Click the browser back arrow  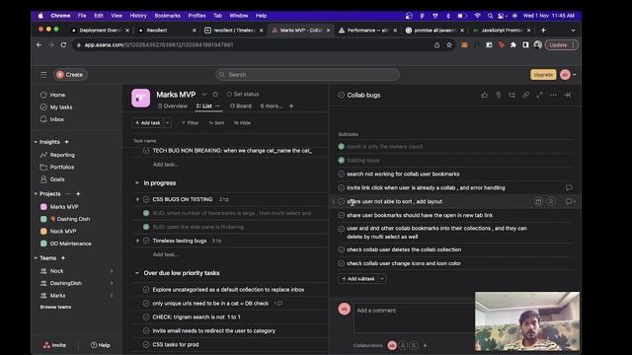coord(39,45)
